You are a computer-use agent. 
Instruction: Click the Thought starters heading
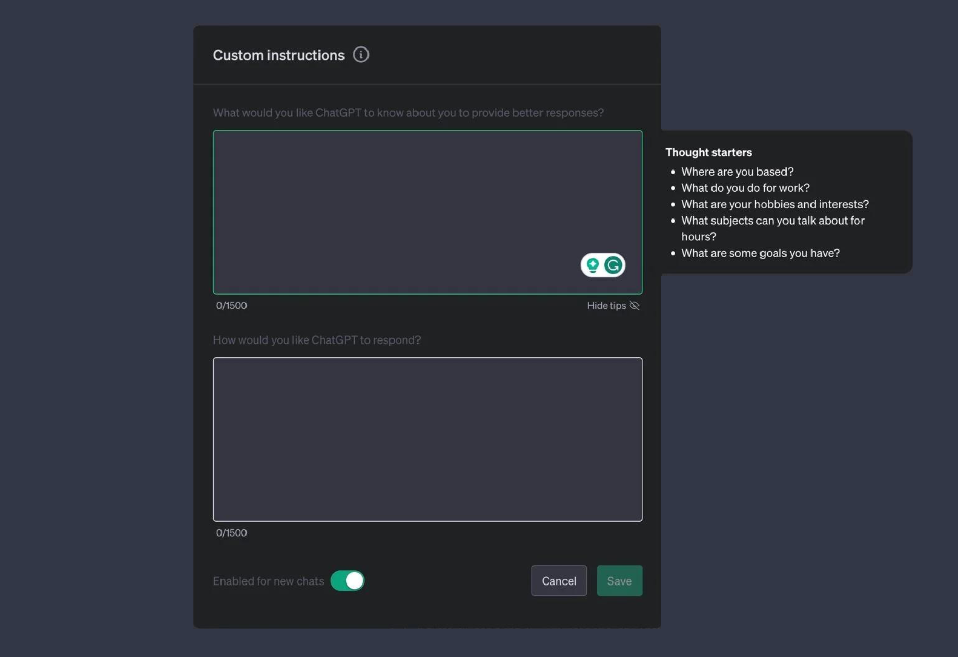click(708, 152)
